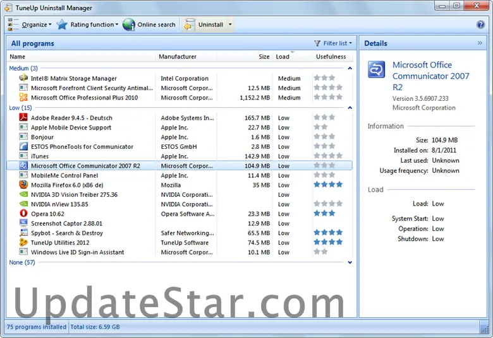Expand the Filter list dropdown

click(334, 44)
